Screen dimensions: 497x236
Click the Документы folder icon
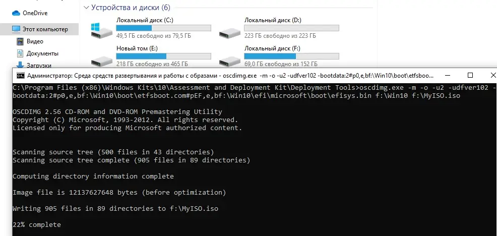pos(20,53)
